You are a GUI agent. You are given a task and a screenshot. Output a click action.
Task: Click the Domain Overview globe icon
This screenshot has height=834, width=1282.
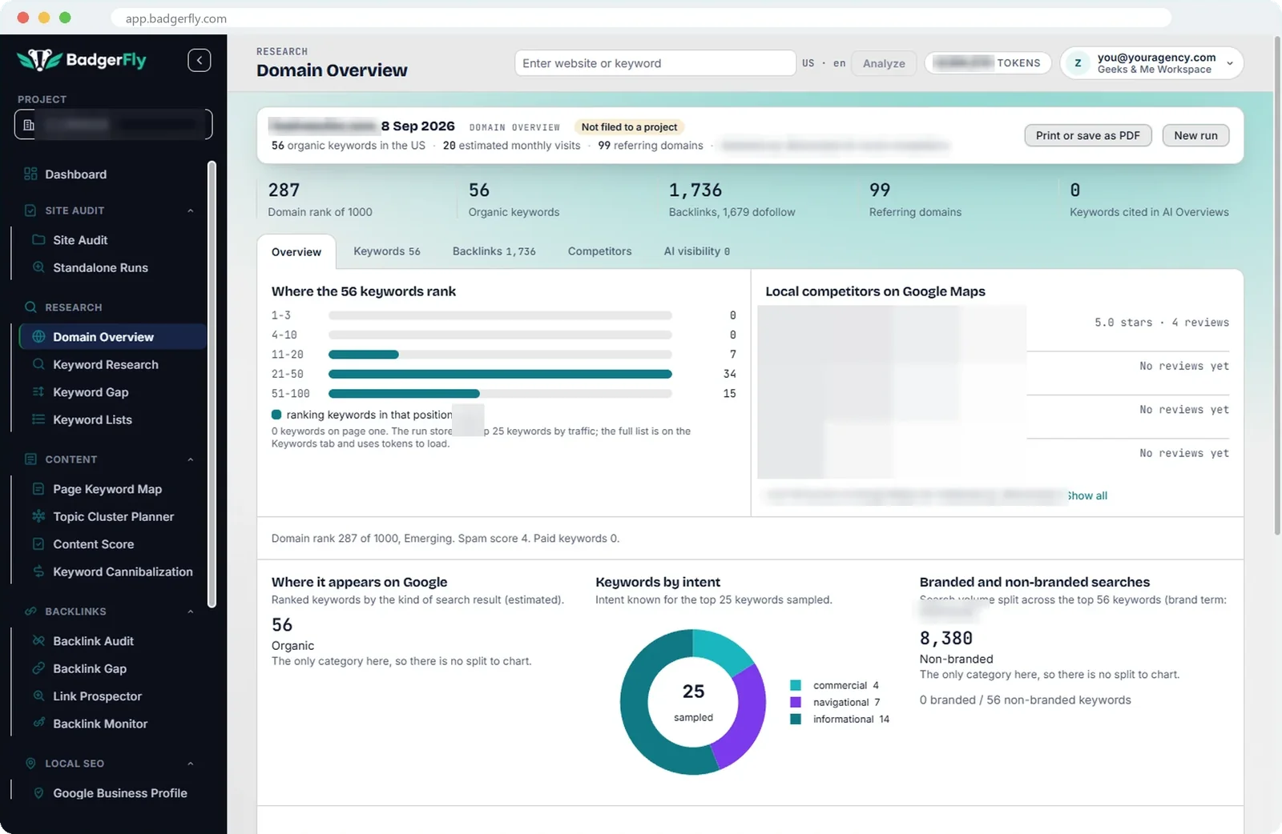click(x=38, y=337)
